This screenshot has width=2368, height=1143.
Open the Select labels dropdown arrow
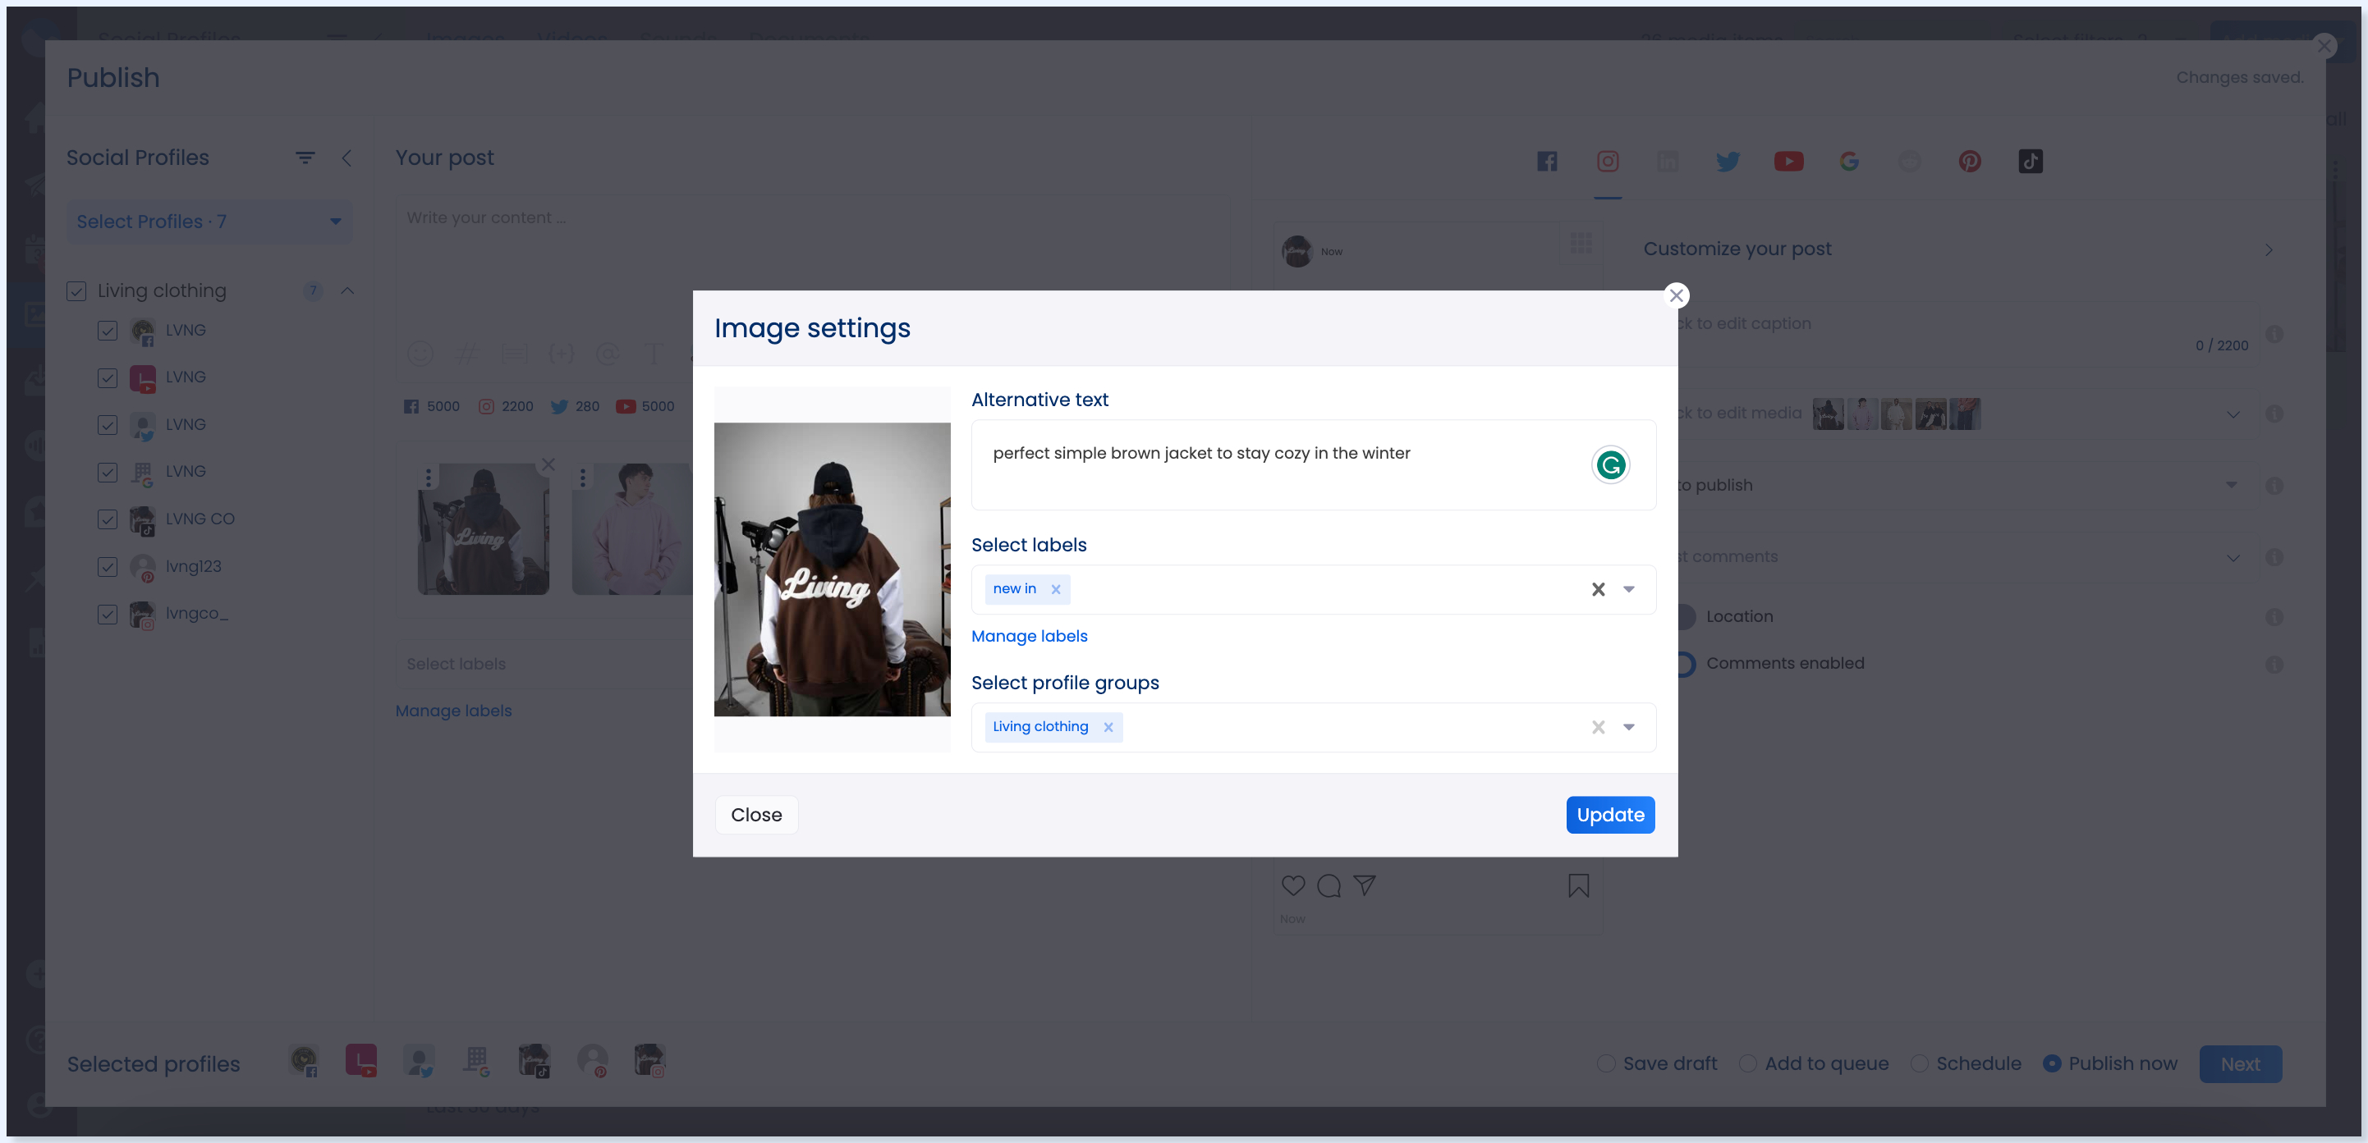tap(1629, 590)
